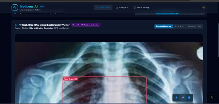Click the Bluetooth icon in floating toolbar
The width and height of the screenshot is (219, 104).
coord(189,97)
